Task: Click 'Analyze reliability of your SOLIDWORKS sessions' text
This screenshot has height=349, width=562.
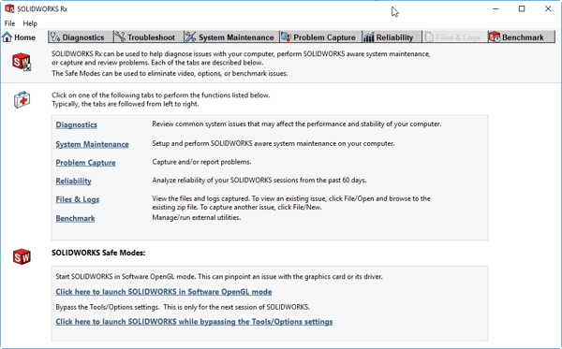Action: 259,180
